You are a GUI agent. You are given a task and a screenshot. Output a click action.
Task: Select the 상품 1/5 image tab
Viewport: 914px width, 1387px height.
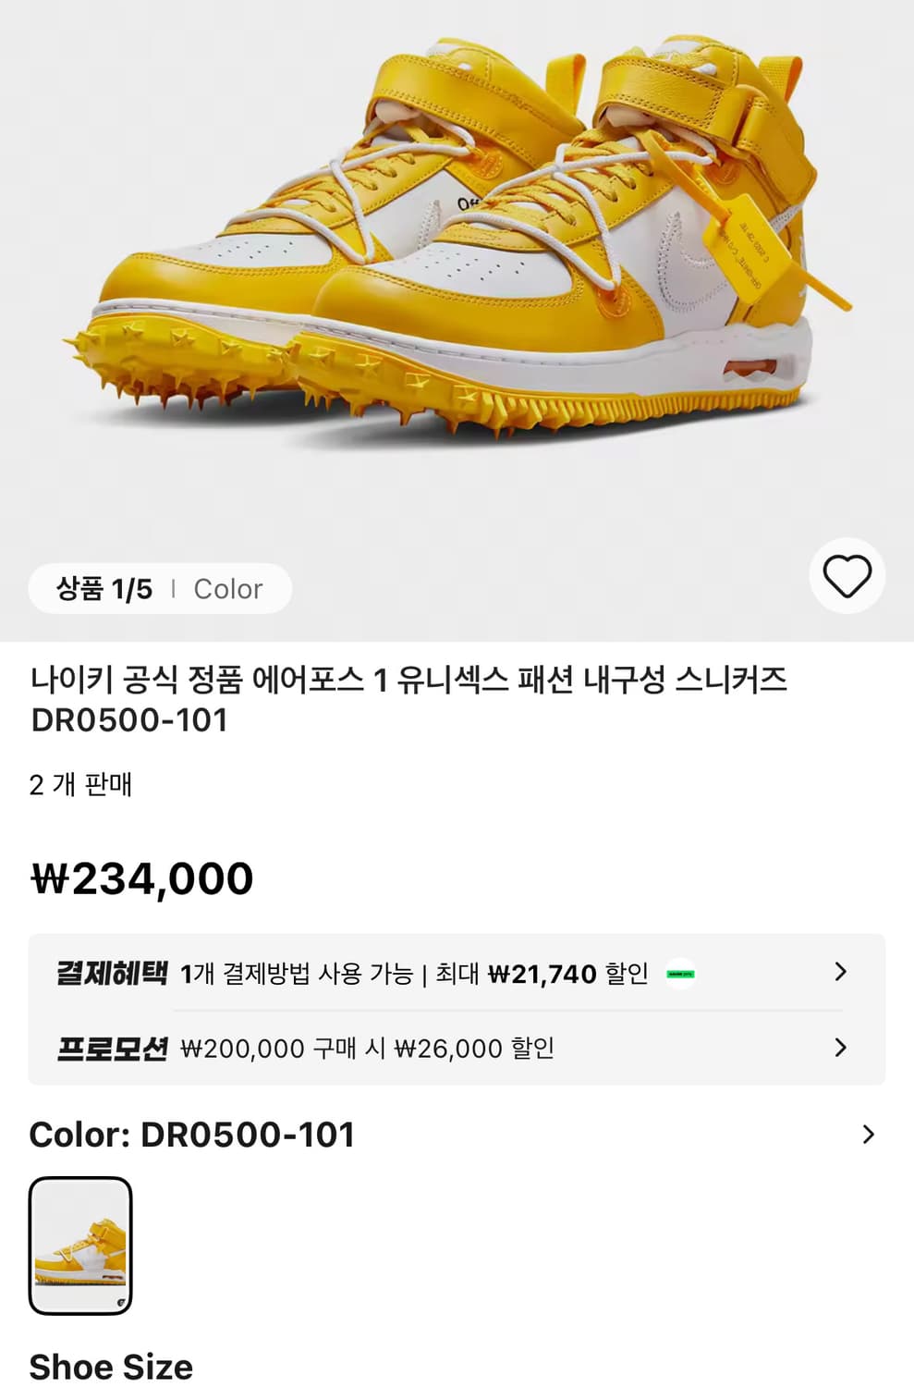click(104, 589)
